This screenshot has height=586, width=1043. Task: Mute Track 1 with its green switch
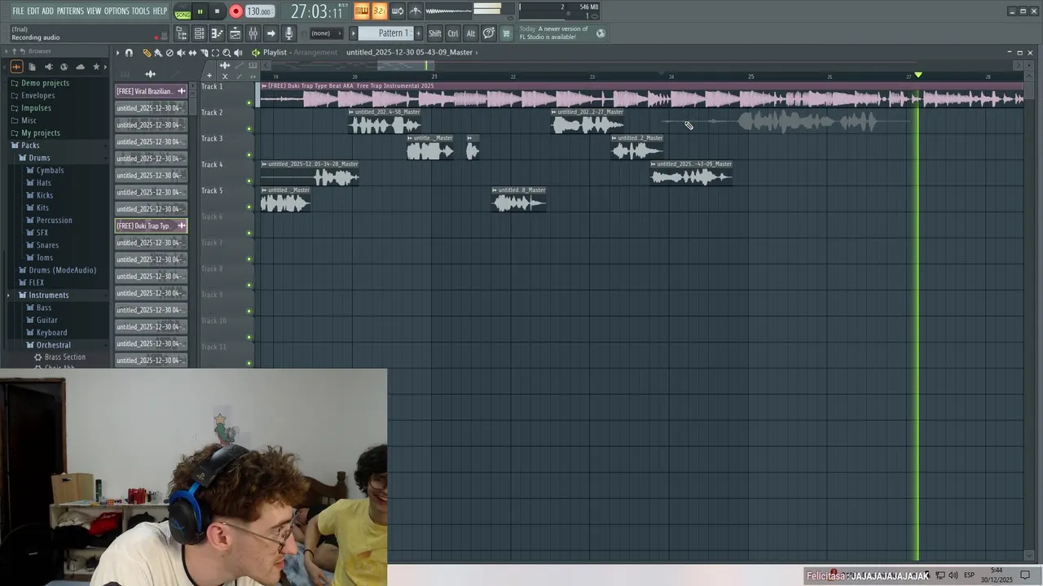click(x=249, y=103)
